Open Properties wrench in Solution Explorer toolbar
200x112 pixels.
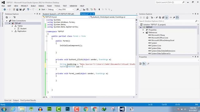pyautogui.click(x=174, y=17)
